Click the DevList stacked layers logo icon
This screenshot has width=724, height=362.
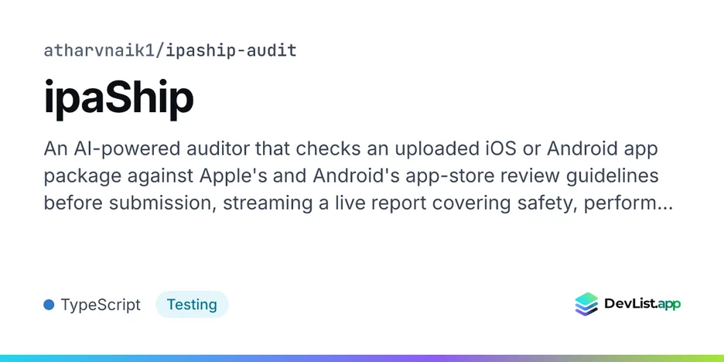pyautogui.click(x=586, y=304)
